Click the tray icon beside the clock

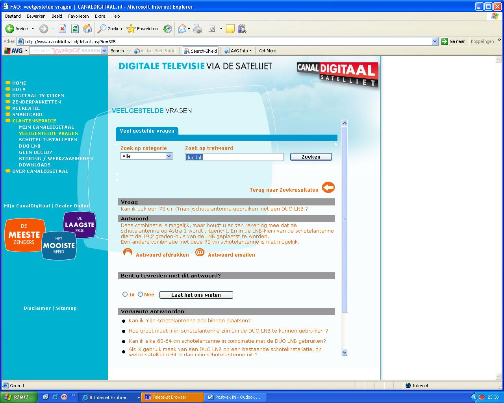tap(482, 397)
